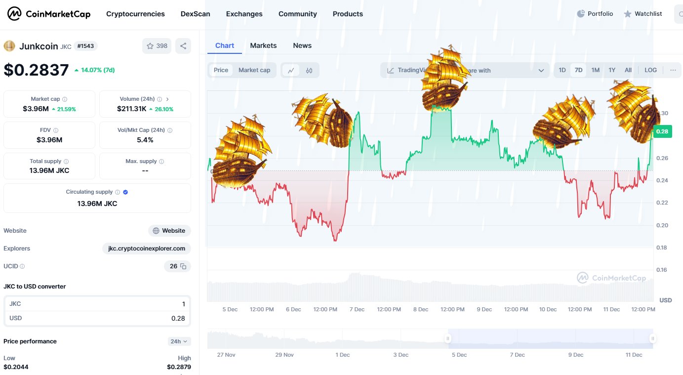Switch to the Markets tab
683x375 pixels.
pos(263,45)
